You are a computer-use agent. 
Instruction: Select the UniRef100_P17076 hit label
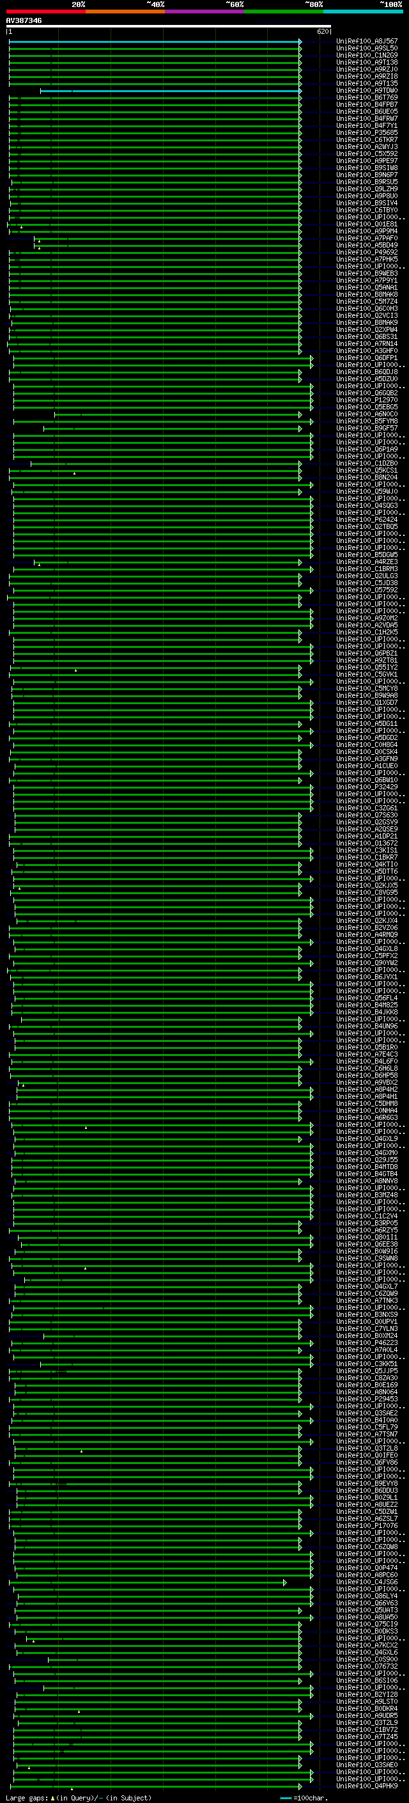pyautogui.click(x=367, y=1526)
